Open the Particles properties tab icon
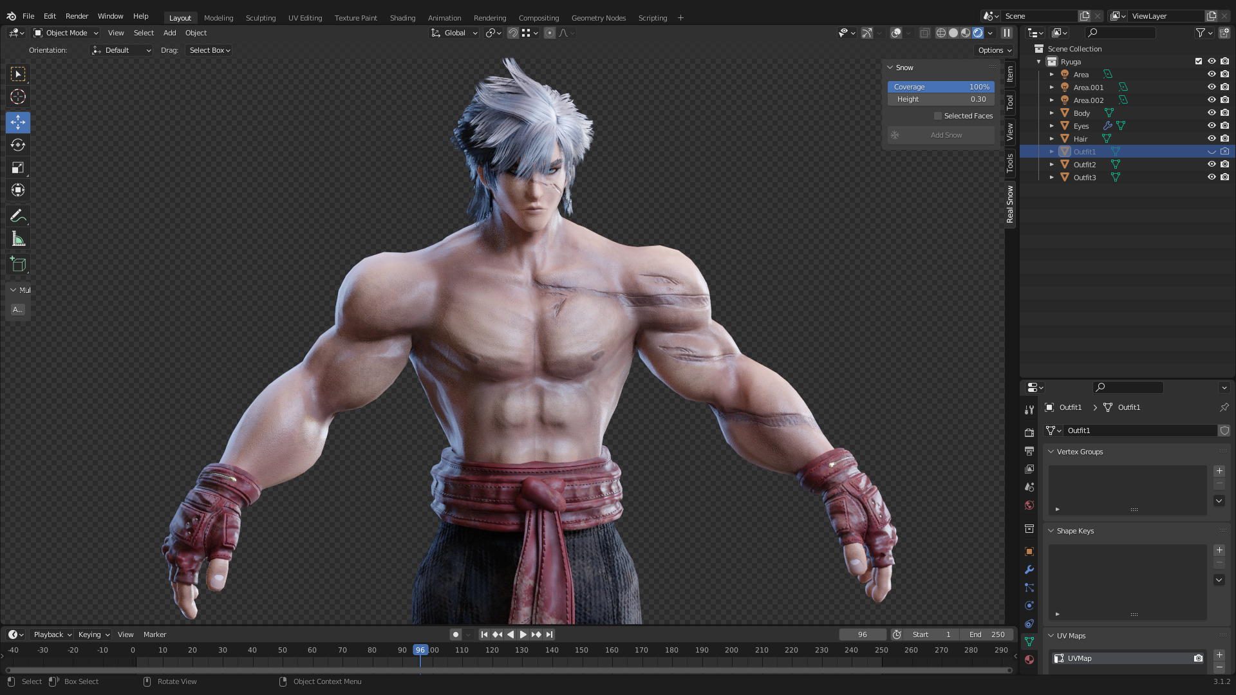 click(x=1029, y=588)
